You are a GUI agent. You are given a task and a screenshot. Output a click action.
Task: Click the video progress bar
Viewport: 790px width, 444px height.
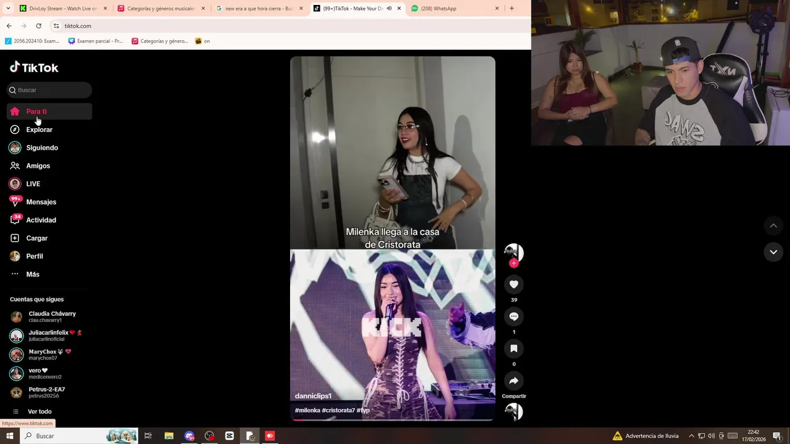(x=393, y=419)
